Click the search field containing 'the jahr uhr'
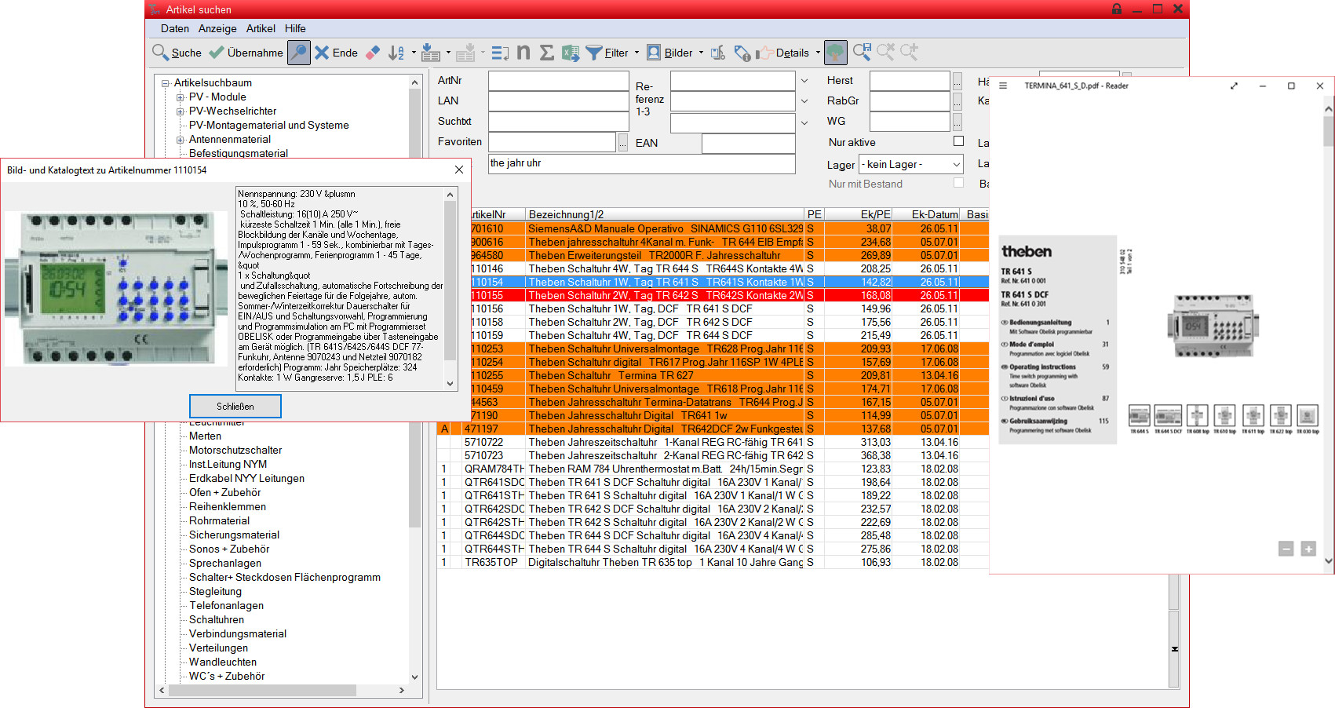The width and height of the screenshot is (1335, 708). coord(642,163)
